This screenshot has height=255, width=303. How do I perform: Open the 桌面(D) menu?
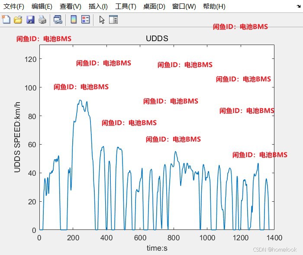click(x=154, y=6)
